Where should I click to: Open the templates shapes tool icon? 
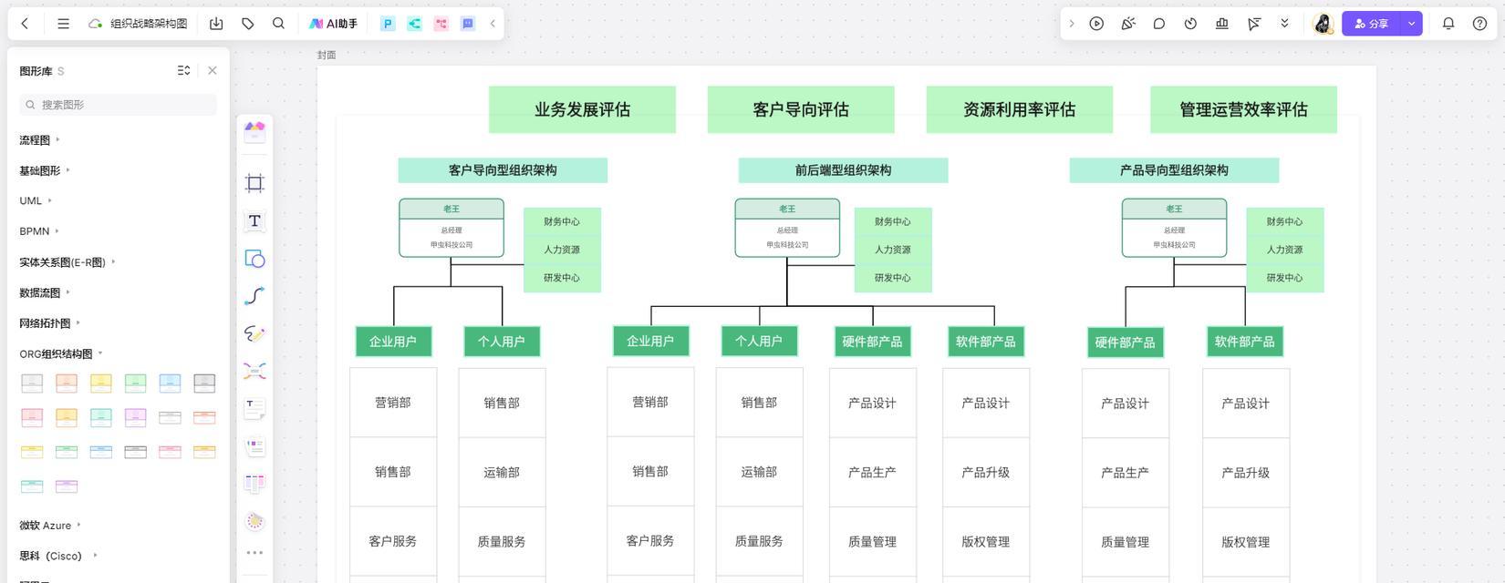click(x=254, y=132)
